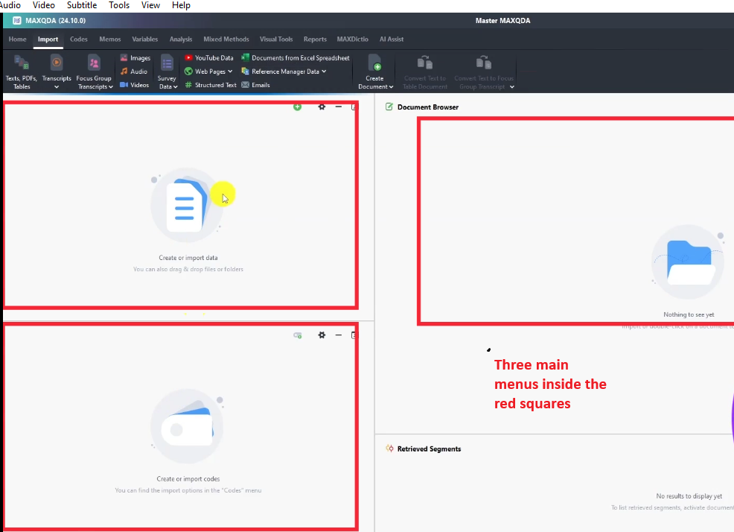Expand the Web Pages dropdown
This screenshot has height=532, width=734.
point(209,72)
